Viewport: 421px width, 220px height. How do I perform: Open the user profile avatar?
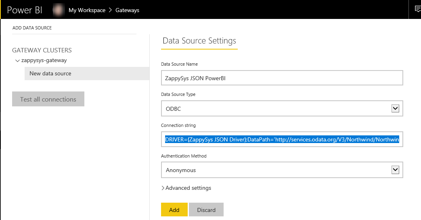(x=59, y=10)
